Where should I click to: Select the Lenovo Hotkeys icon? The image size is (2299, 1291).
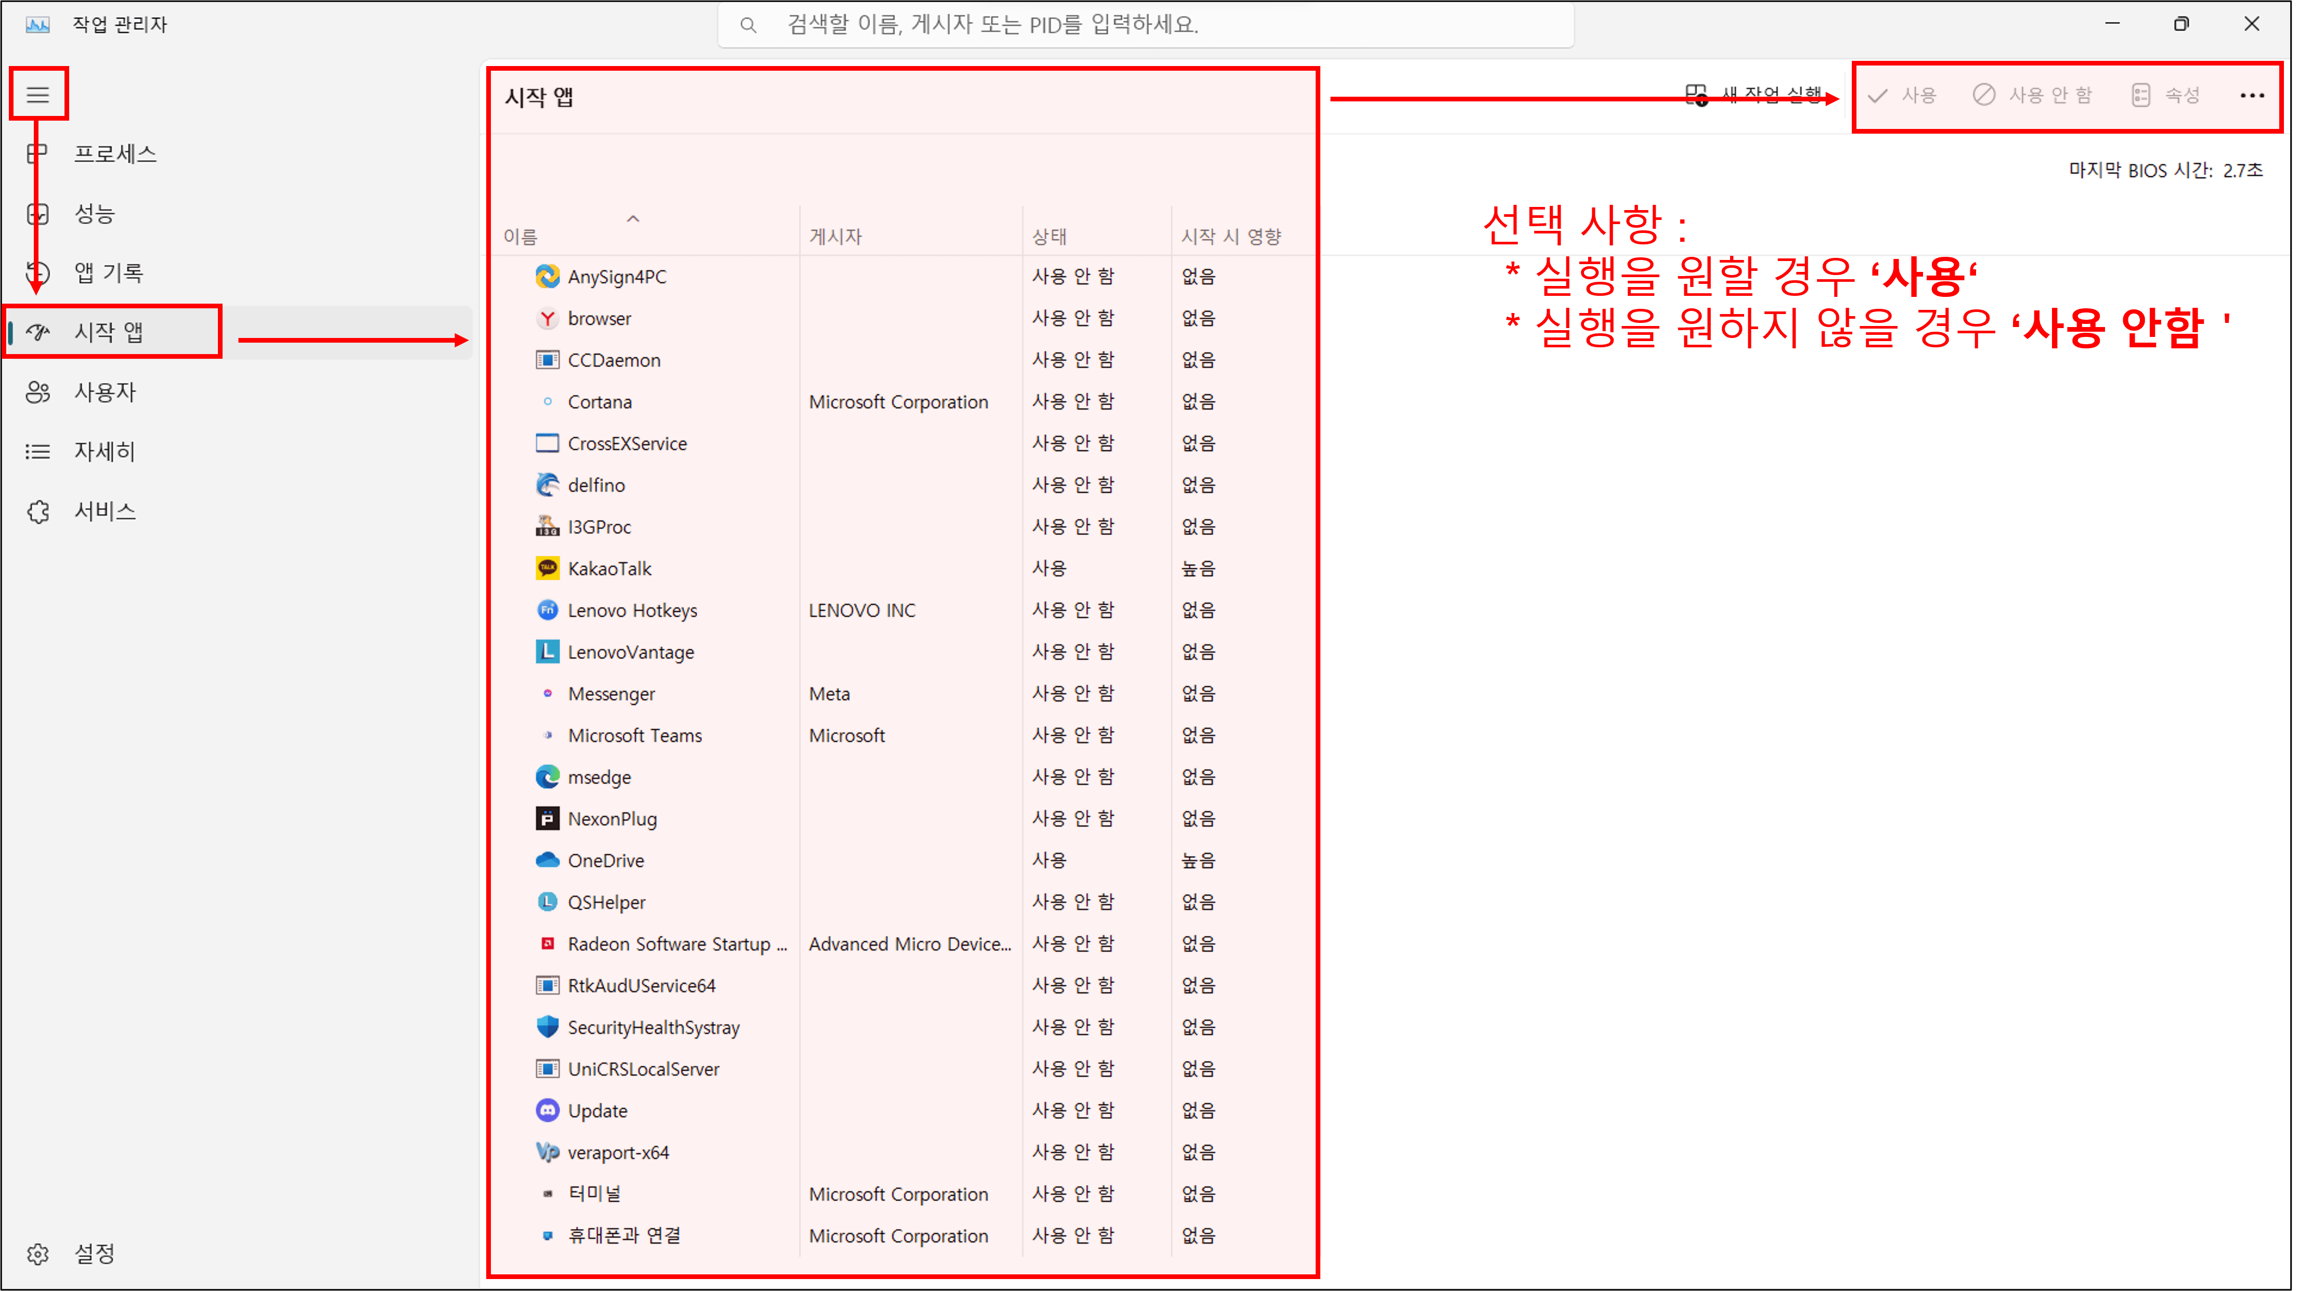coord(547,610)
